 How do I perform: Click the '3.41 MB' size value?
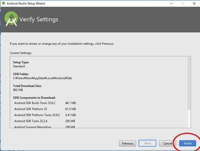pyautogui.click(x=70, y=115)
